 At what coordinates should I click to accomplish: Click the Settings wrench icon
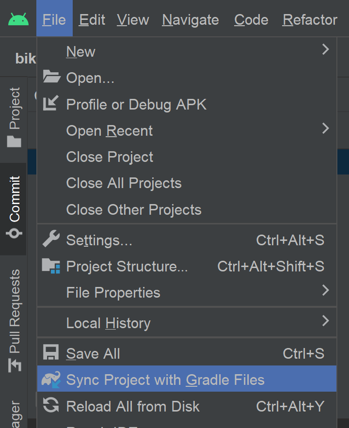point(51,239)
